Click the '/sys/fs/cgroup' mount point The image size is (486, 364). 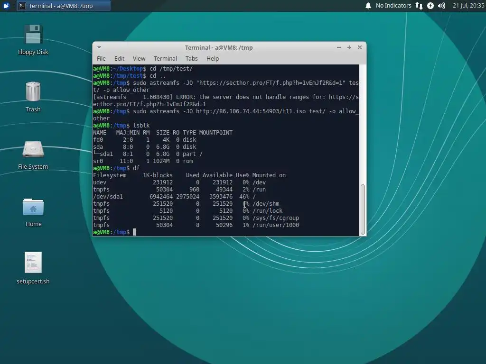(x=276, y=218)
